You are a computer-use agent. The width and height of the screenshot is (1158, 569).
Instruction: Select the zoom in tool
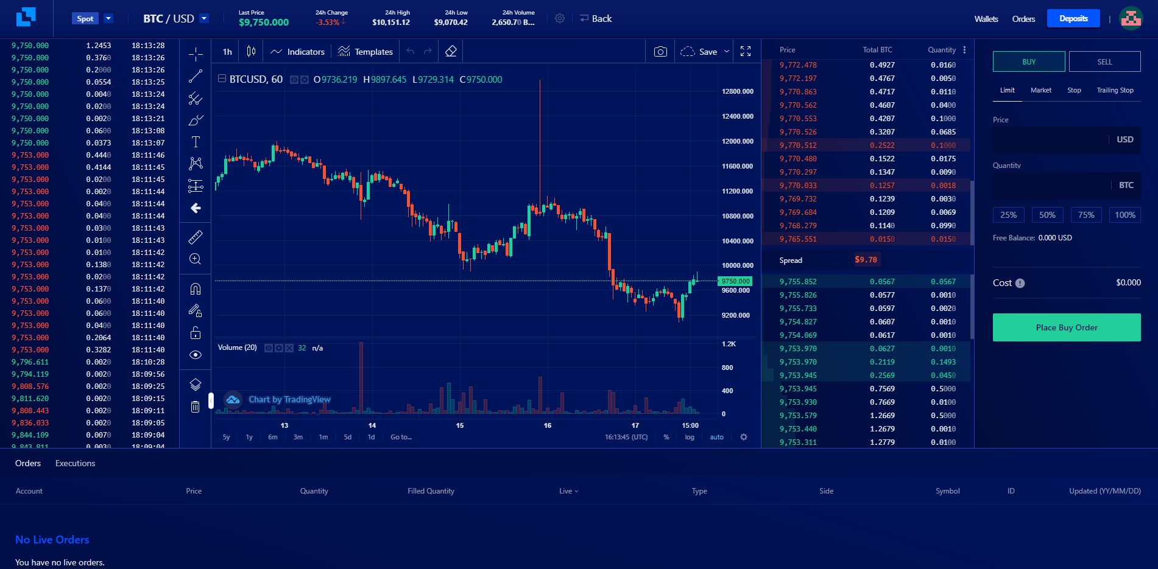[196, 259]
